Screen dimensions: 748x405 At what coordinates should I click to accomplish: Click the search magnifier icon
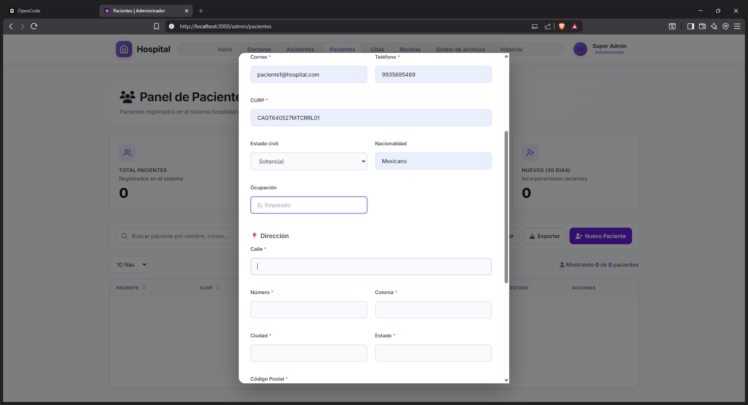click(x=124, y=236)
